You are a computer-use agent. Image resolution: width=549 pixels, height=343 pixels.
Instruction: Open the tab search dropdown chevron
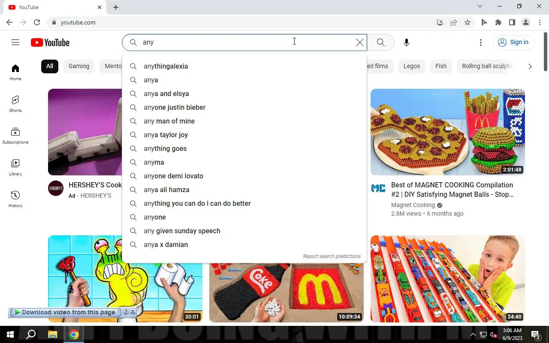coord(480,6)
